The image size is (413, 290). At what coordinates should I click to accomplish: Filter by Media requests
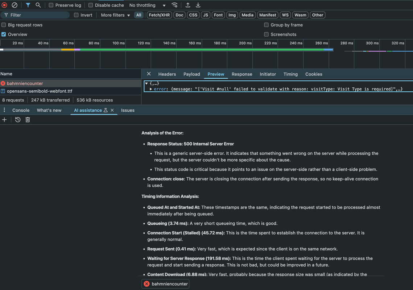[x=248, y=15]
